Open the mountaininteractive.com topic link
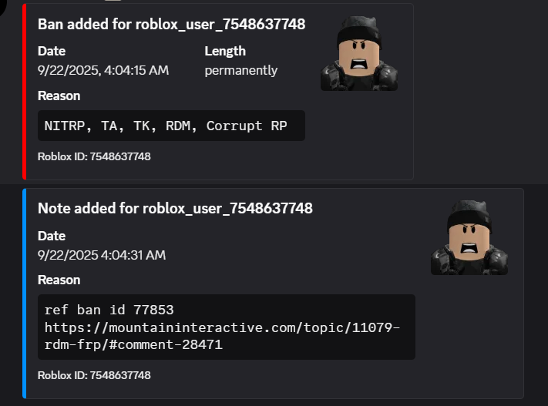Viewport: 548px width, 406px height. coord(222,327)
